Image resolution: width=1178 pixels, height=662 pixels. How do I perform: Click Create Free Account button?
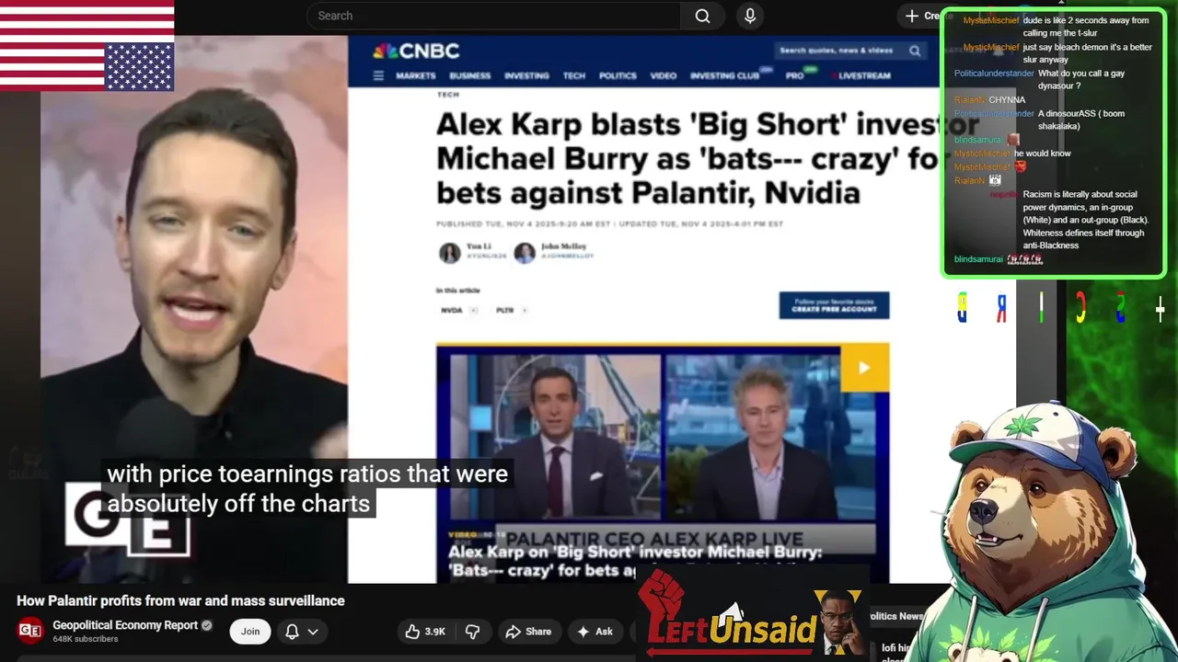[834, 305]
